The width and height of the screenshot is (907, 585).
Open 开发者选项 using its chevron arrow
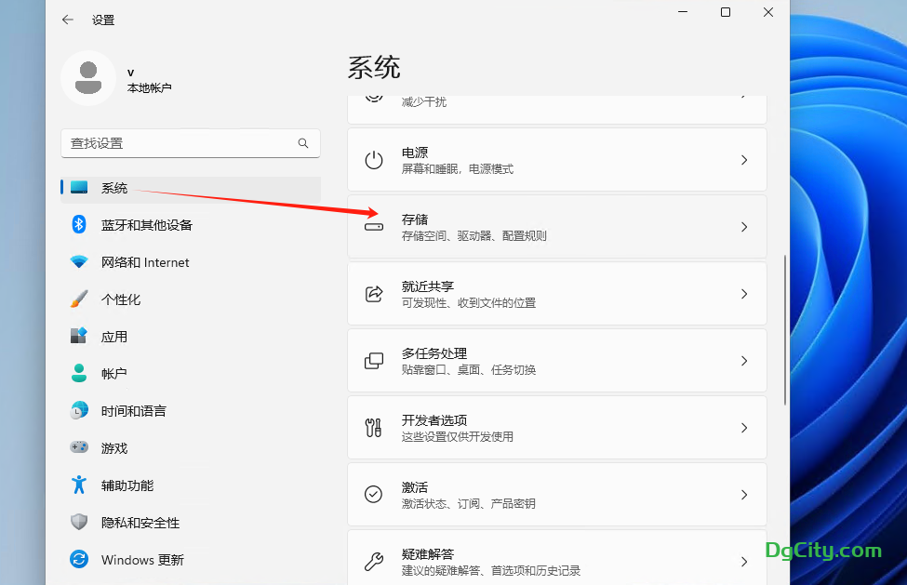[x=743, y=428]
